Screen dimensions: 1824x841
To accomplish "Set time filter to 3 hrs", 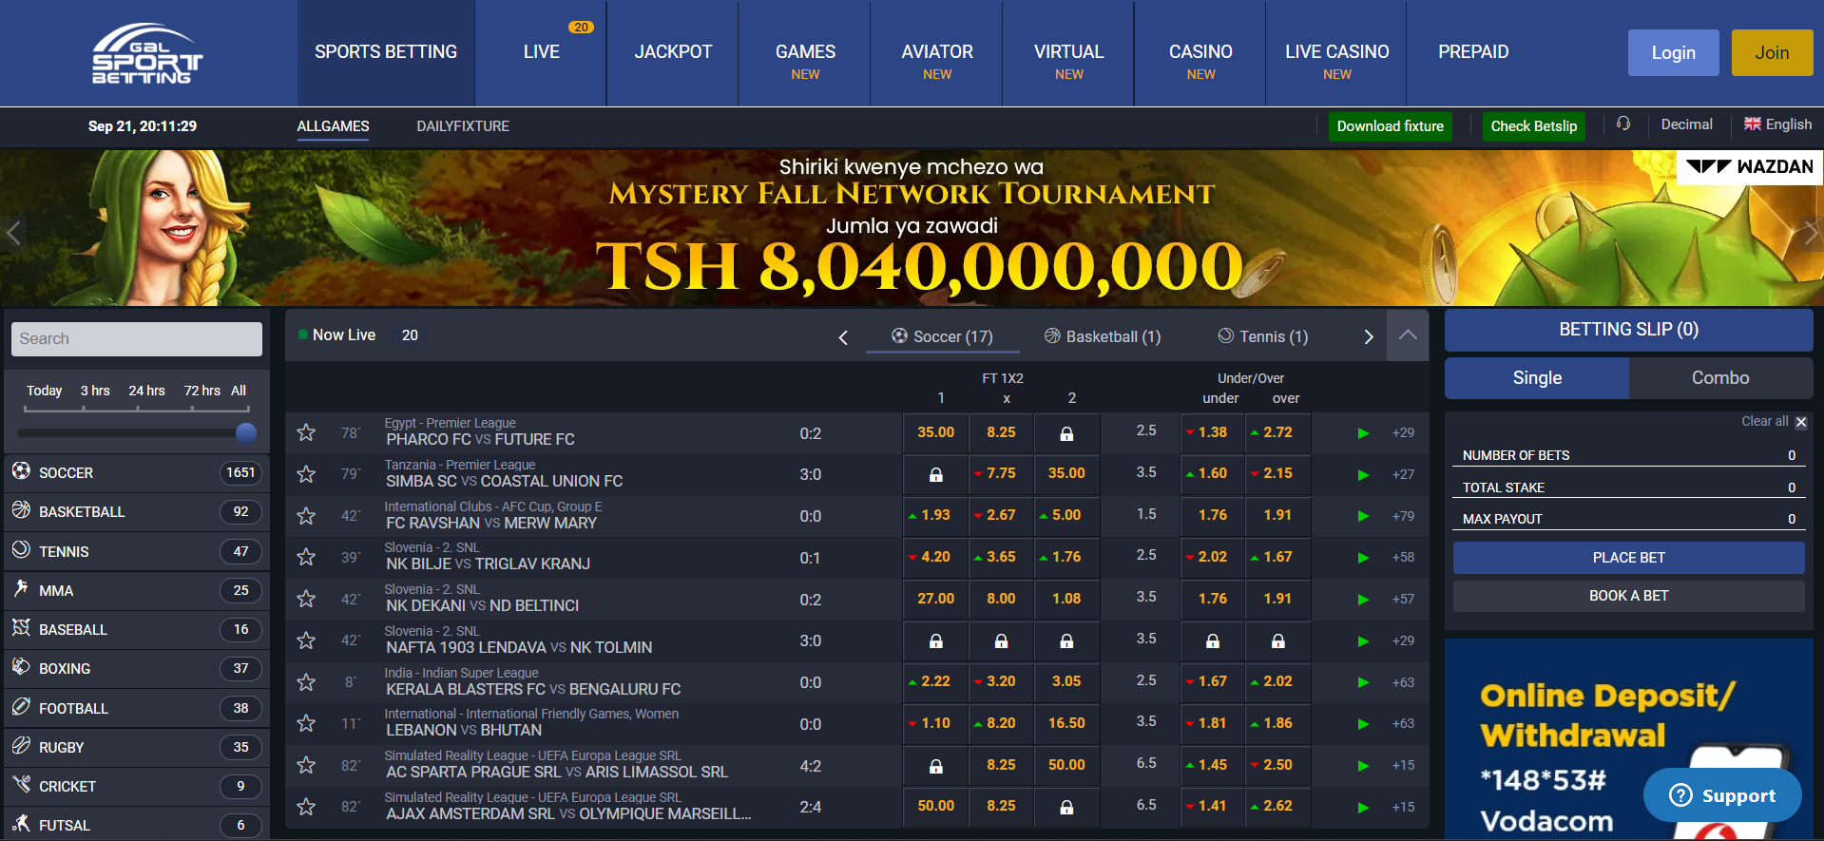I will pos(95,391).
